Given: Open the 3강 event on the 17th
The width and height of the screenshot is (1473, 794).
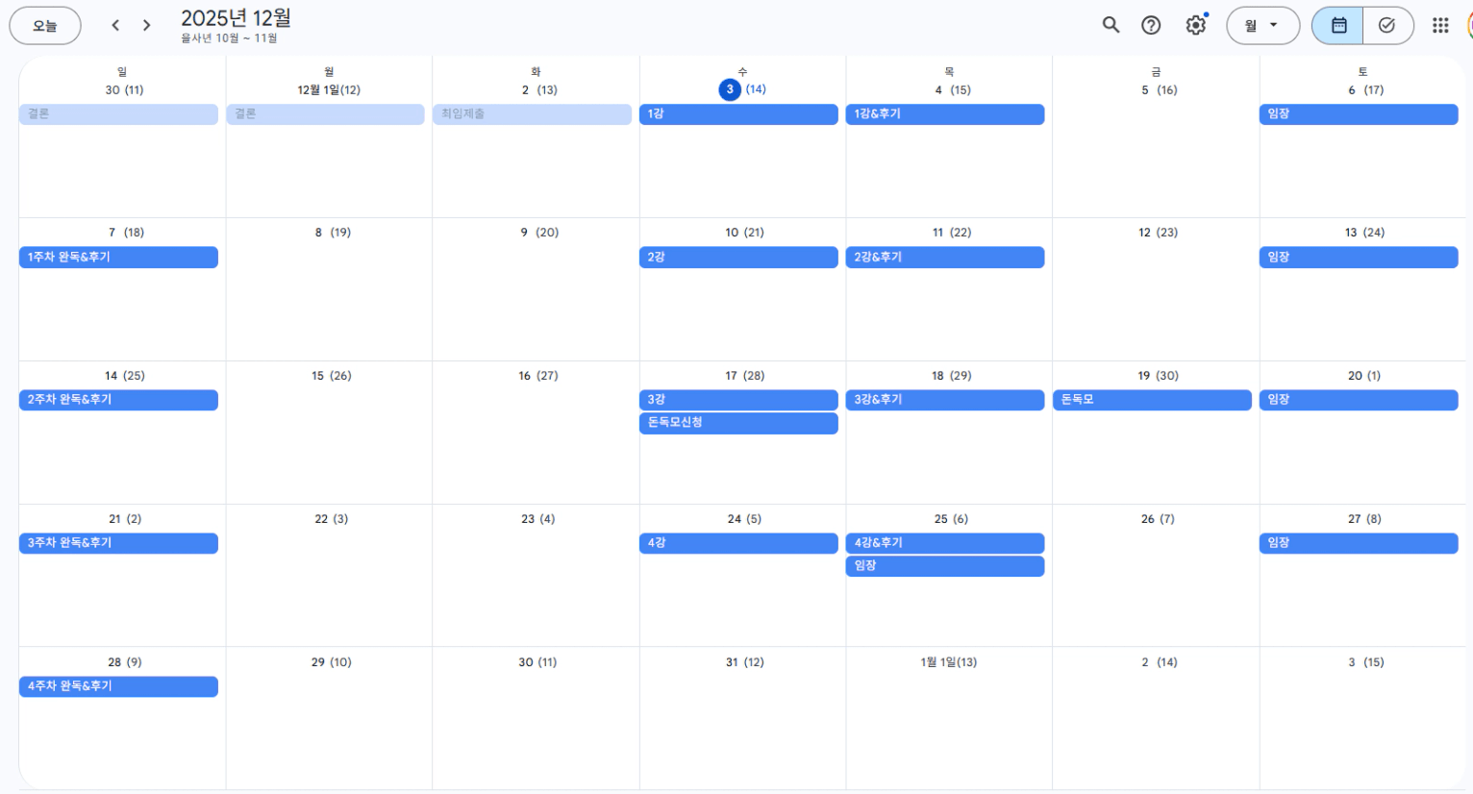Looking at the screenshot, I should [737, 400].
